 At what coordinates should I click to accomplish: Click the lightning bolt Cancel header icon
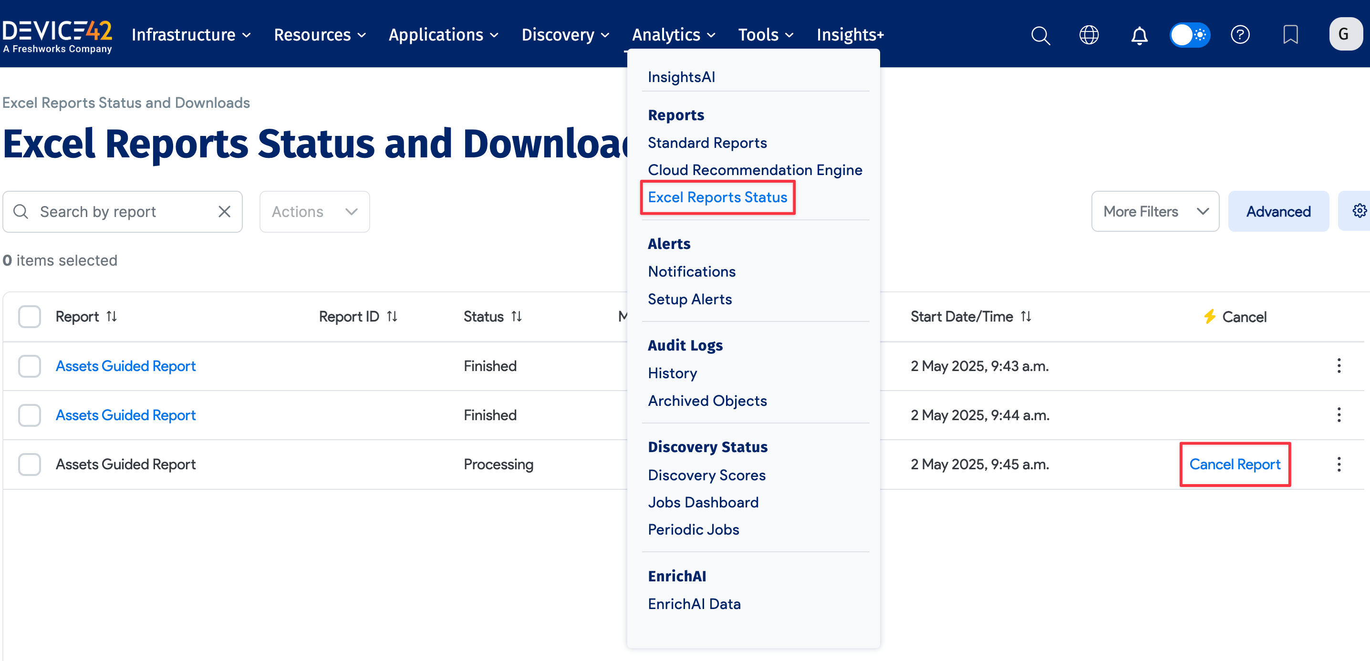(1209, 316)
